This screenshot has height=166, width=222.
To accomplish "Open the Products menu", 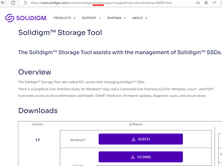I will (x=62, y=18).
